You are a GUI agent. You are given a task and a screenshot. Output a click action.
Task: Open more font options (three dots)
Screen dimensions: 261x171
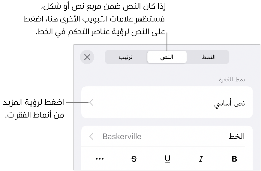click(x=99, y=159)
